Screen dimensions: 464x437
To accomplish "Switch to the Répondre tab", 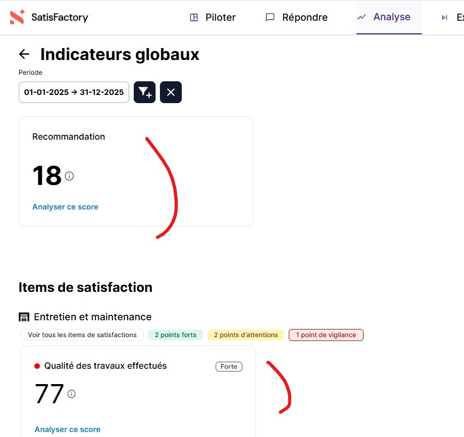I will click(305, 17).
